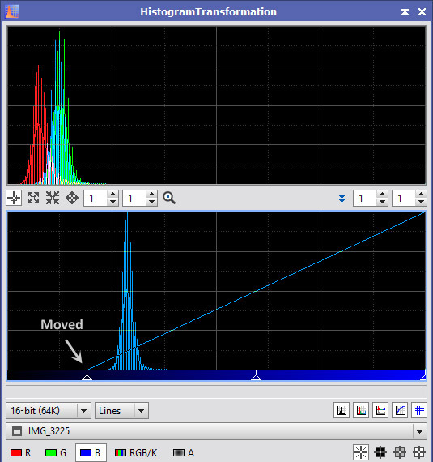Toggle the grid display icon
Image resolution: width=433 pixels, height=462 pixels.
(x=419, y=410)
